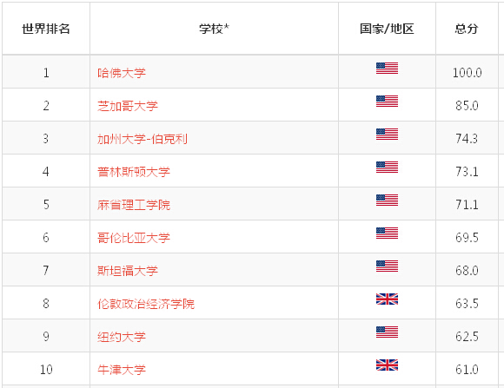Click US flag in 哈佛大学 row
This screenshot has width=504, height=388.
tap(387, 68)
